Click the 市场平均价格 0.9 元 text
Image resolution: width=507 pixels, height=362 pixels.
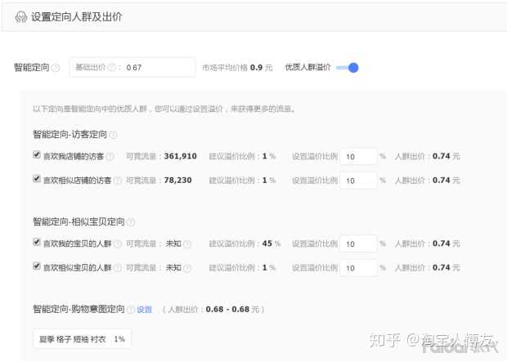pos(237,68)
